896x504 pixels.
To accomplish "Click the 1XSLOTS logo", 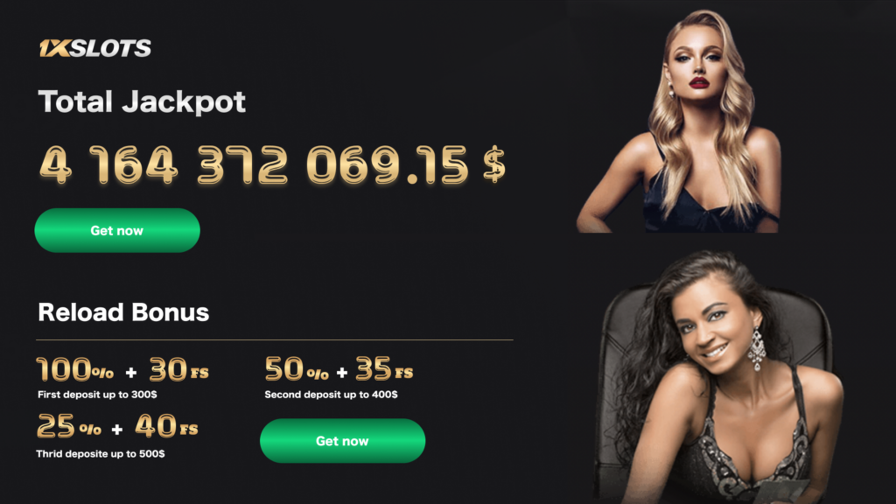I will tap(94, 48).
